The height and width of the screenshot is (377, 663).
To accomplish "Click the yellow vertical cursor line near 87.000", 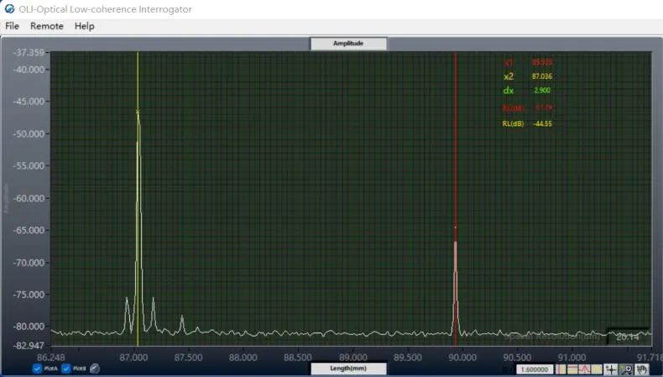I will tap(138, 210).
